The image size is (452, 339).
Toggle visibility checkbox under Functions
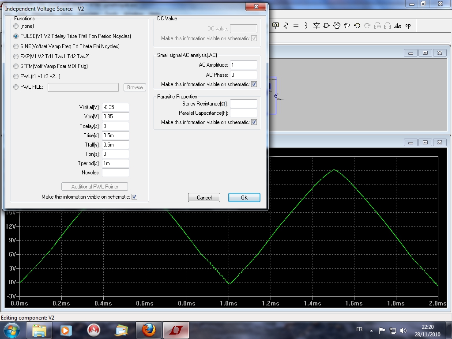[x=134, y=197]
